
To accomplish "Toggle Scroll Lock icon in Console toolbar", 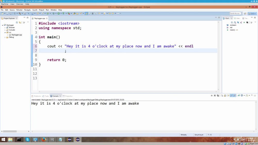I will point(225,95).
